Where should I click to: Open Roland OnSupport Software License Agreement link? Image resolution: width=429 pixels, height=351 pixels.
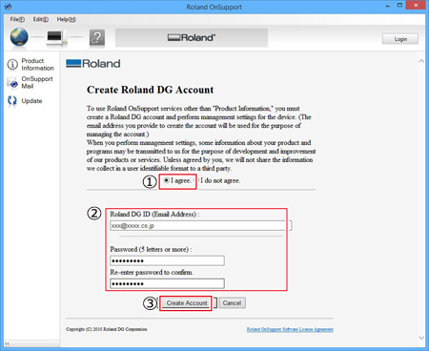click(290, 329)
